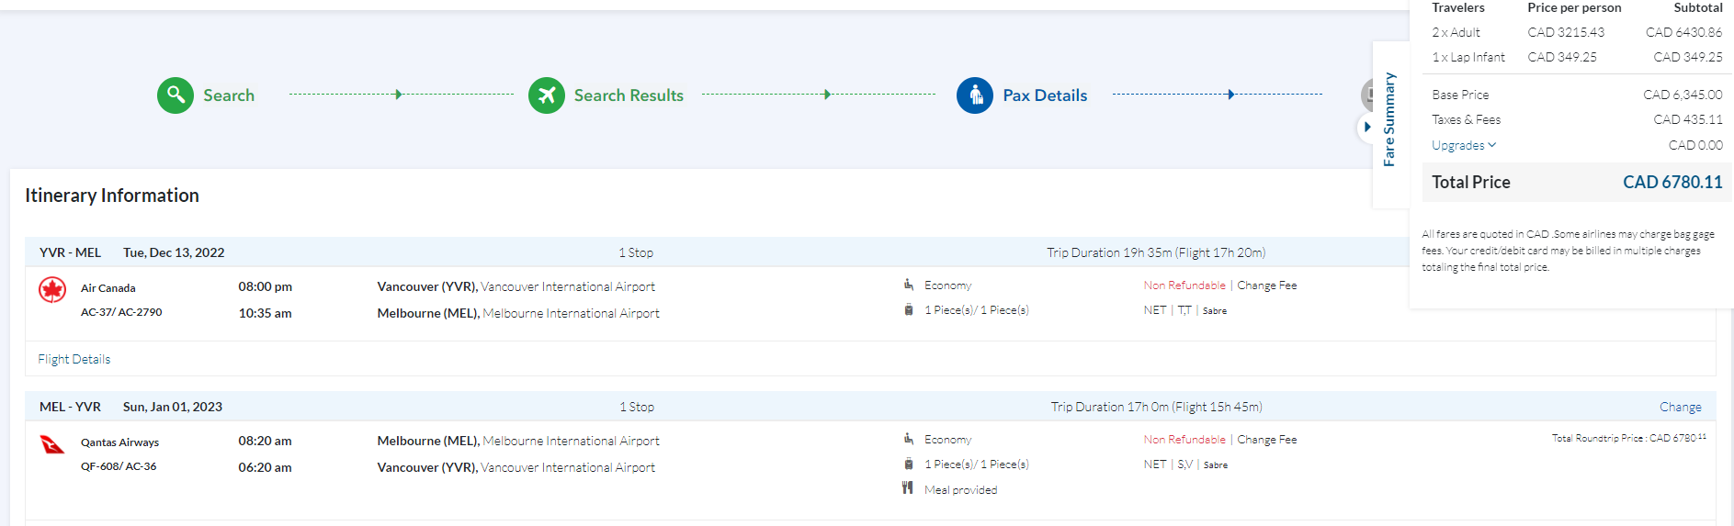This screenshot has width=1734, height=526.
Task: Click the Air Canada maple leaf logo
Action: (x=52, y=290)
